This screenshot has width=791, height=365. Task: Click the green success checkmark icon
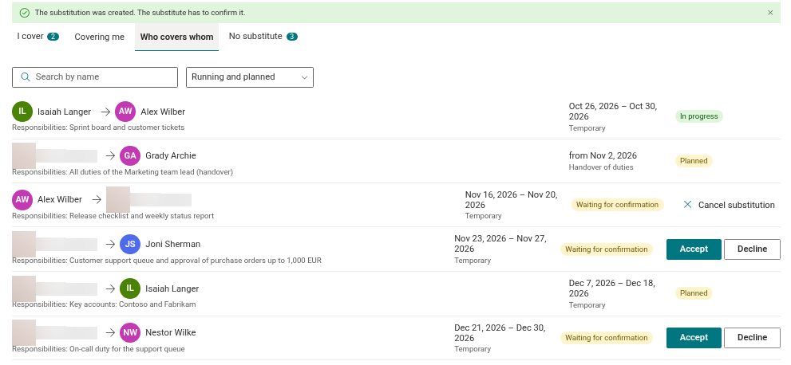click(x=24, y=13)
